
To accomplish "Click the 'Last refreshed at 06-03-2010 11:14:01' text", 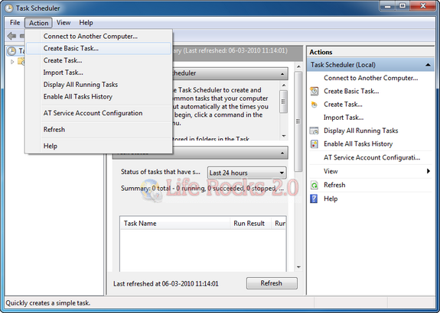I will tap(166, 283).
